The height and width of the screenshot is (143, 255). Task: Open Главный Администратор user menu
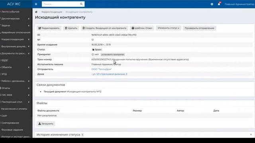[239, 4]
